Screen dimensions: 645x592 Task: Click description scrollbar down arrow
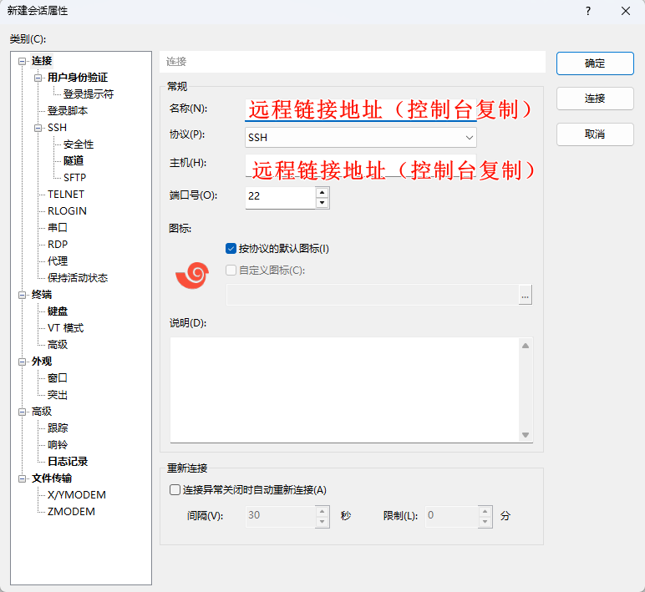(x=526, y=434)
